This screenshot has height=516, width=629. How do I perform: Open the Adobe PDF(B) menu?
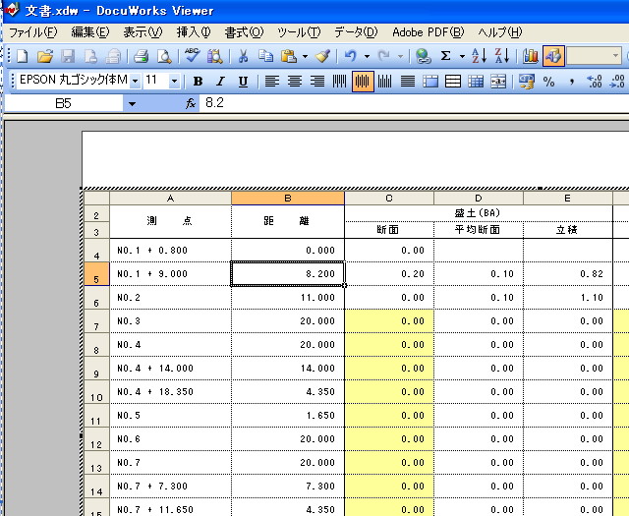coord(429,32)
